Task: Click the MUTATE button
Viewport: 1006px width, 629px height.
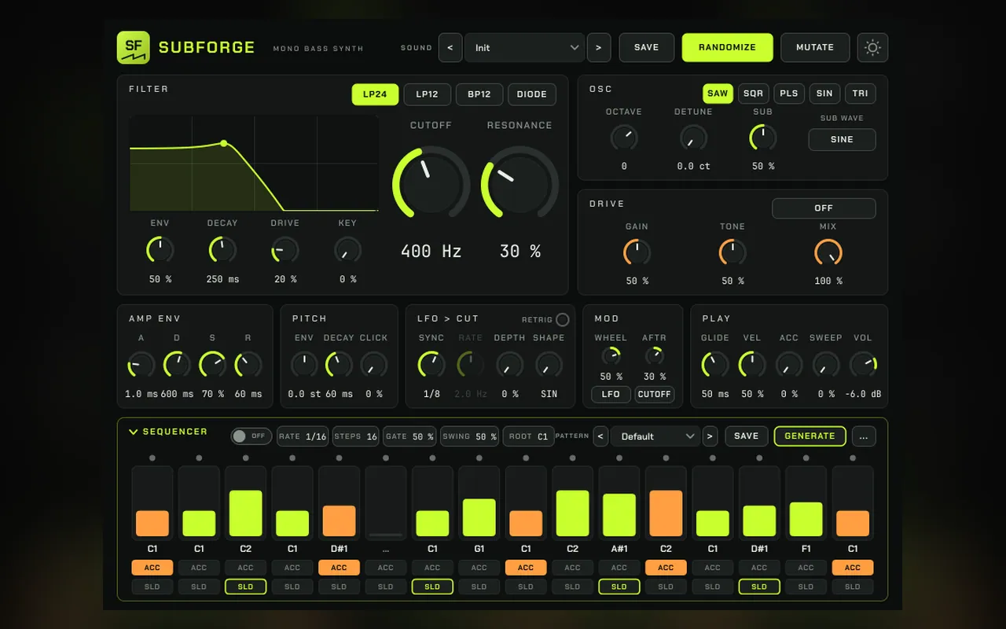Action: (815, 47)
